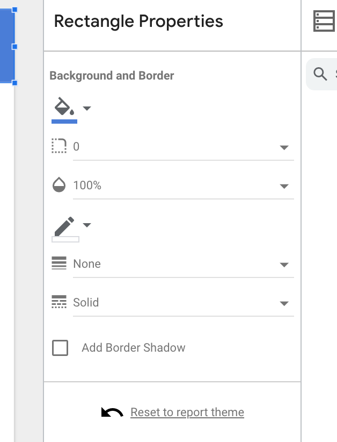Click the undo arrow beside Reset link
The width and height of the screenshot is (337, 442).
(x=112, y=412)
